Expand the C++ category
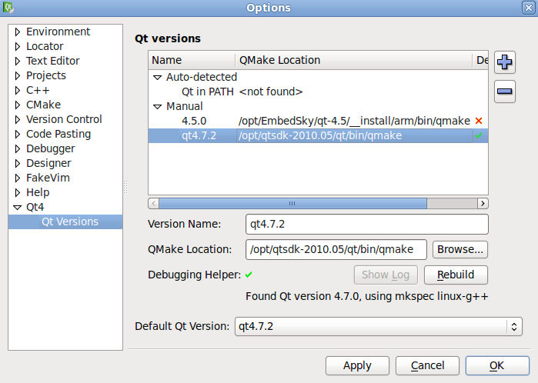 coord(18,90)
